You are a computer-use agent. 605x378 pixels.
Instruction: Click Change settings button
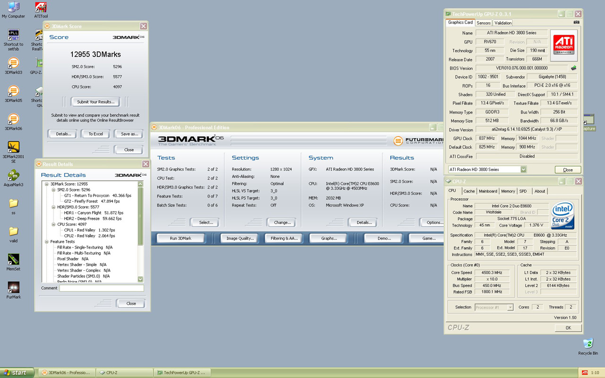point(282,222)
